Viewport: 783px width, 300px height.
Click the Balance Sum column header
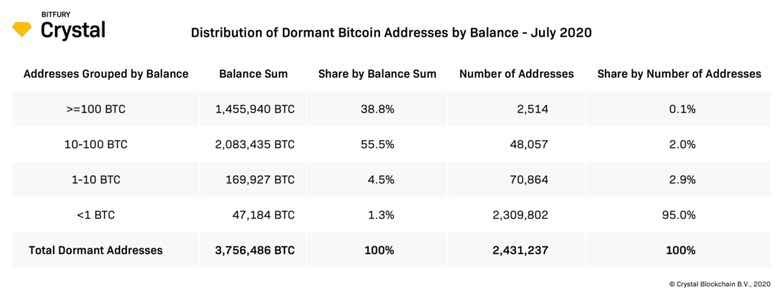pyautogui.click(x=253, y=74)
